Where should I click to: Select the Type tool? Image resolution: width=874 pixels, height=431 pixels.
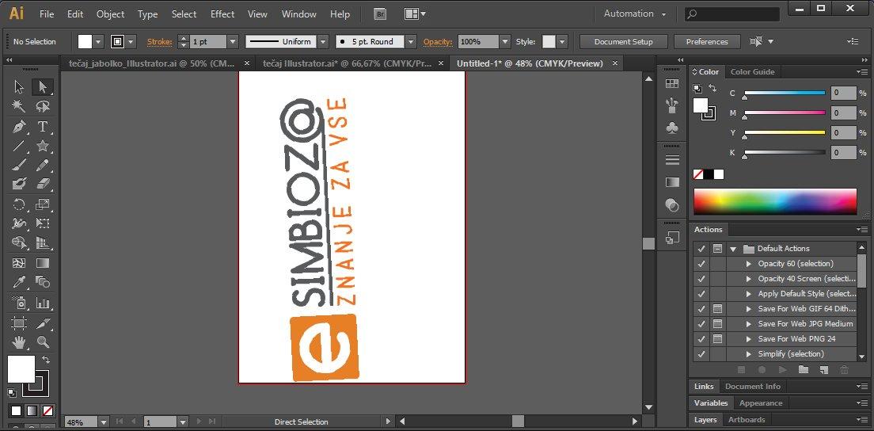coord(43,127)
